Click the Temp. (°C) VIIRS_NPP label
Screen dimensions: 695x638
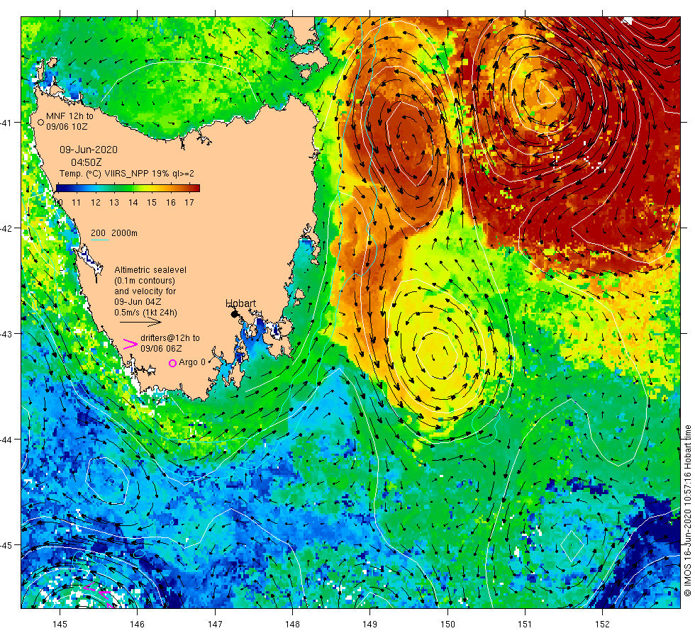point(127,174)
